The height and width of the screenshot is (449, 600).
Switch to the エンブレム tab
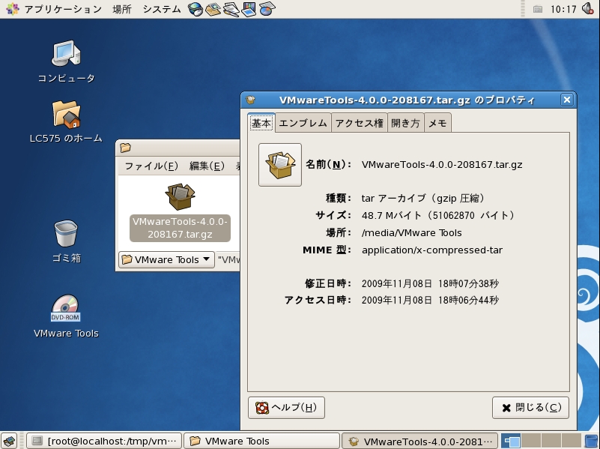click(303, 123)
